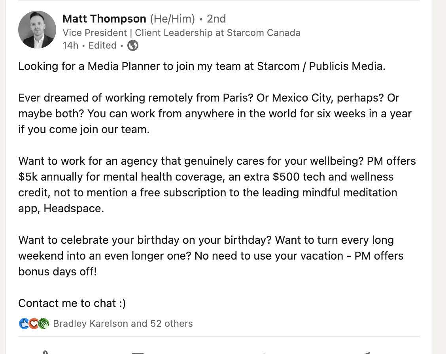Click the green clapping hands reaction icon
The width and height of the screenshot is (446, 354).
coord(43,324)
